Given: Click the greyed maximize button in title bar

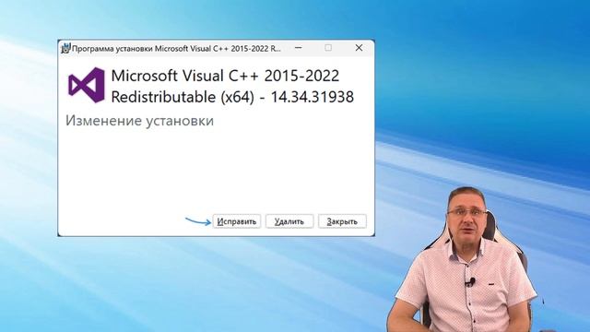Looking at the screenshot, I should (328, 48).
